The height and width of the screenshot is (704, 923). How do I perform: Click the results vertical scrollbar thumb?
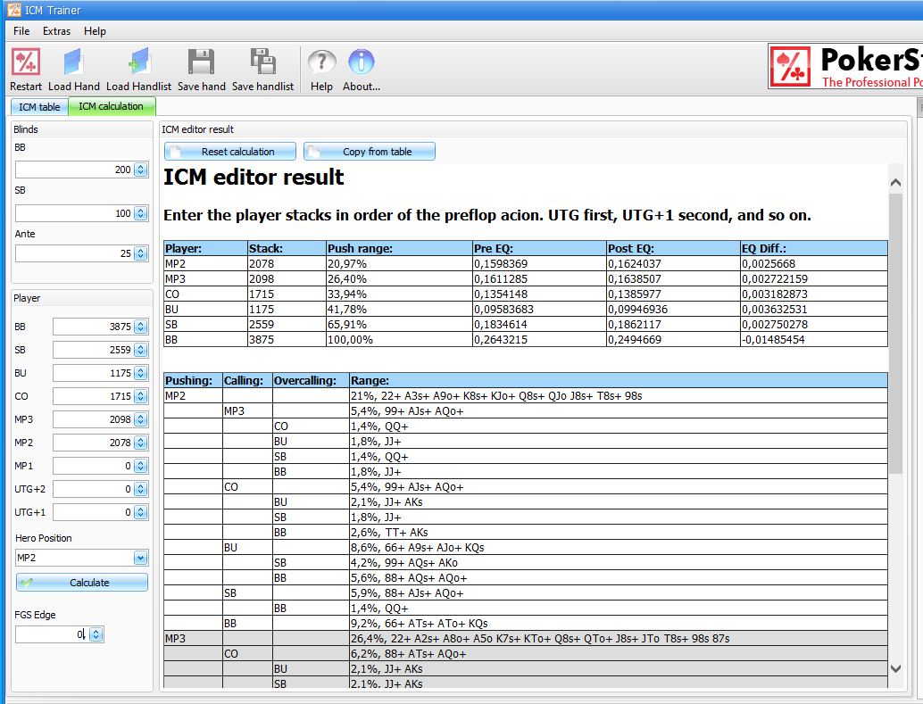click(895, 333)
